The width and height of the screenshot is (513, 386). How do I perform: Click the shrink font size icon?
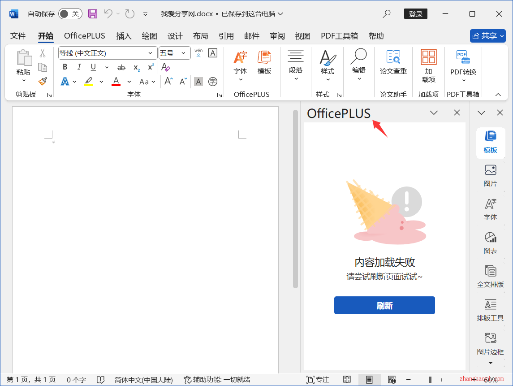tap(183, 81)
